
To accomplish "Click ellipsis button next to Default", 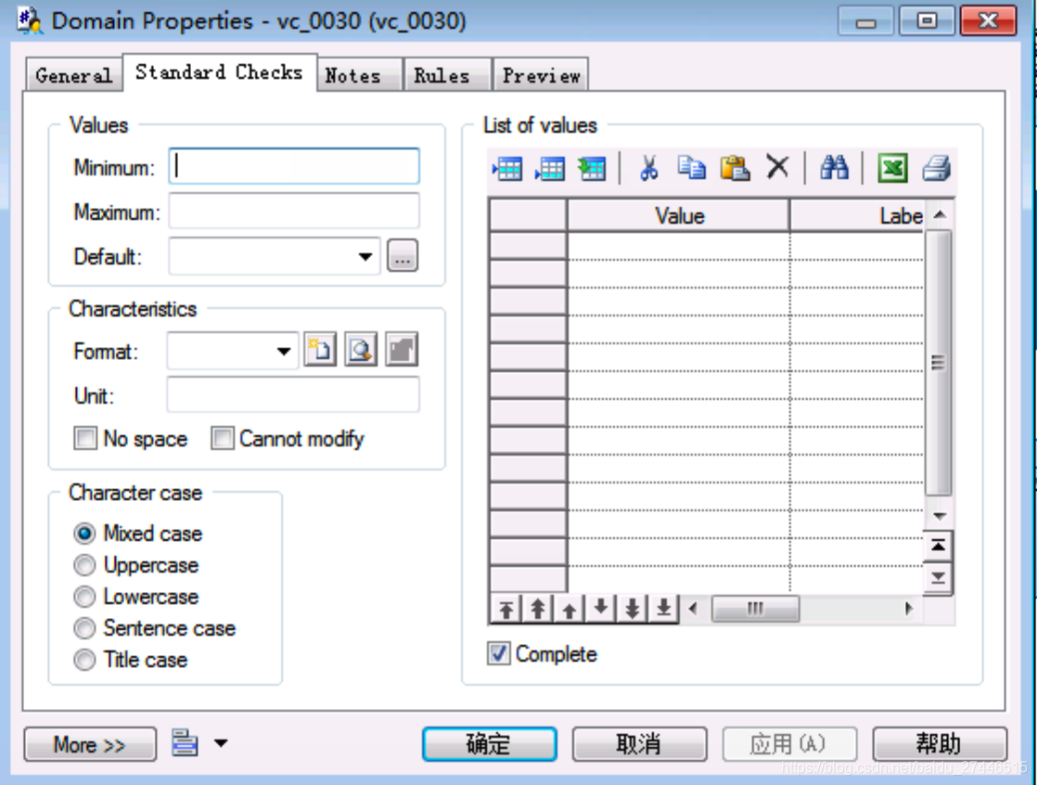I will point(403,256).
